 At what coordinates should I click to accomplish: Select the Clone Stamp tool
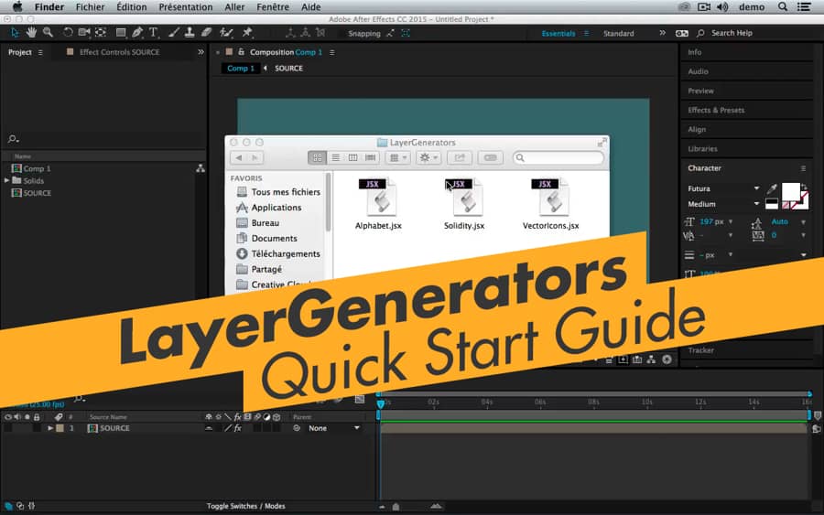click(x=190, y=33)
